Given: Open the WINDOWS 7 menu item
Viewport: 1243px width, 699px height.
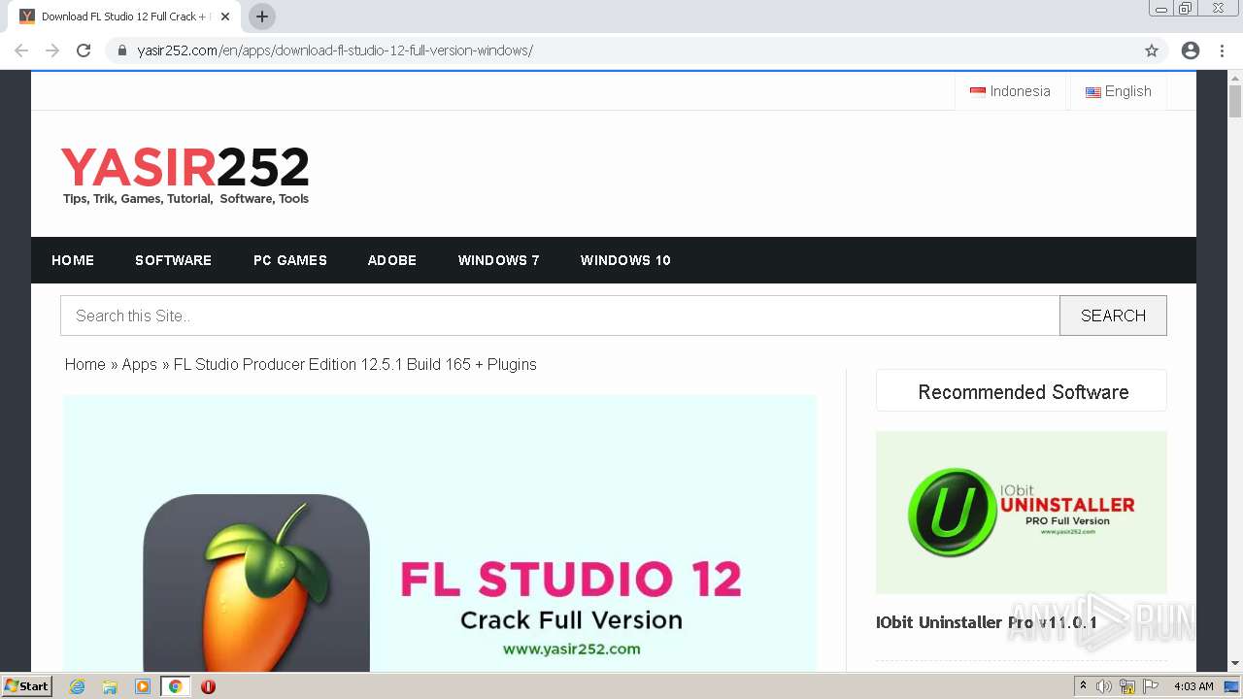Looking at the screenshot, I should [499, 260].
